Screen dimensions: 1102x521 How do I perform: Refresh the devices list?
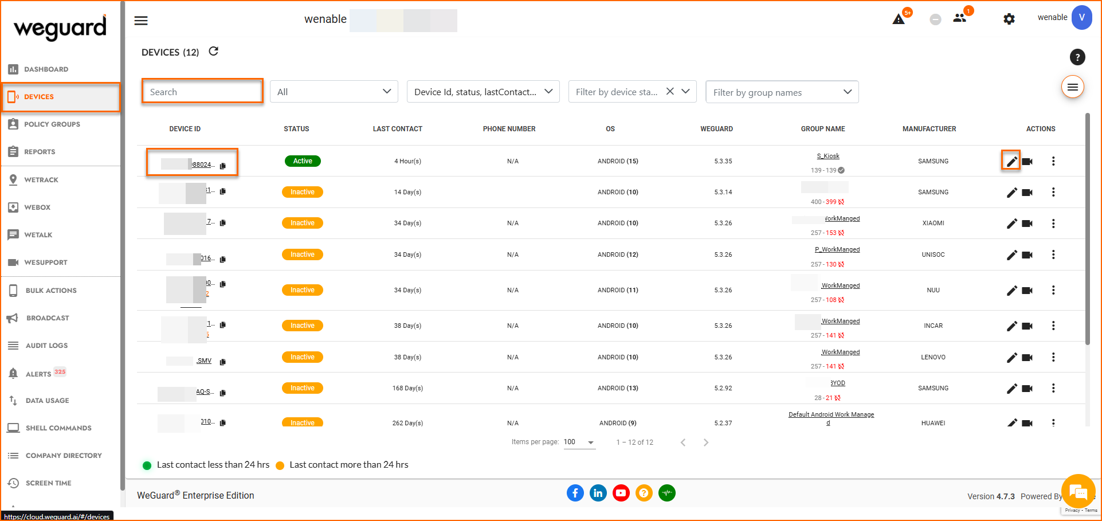pos(214,52)
